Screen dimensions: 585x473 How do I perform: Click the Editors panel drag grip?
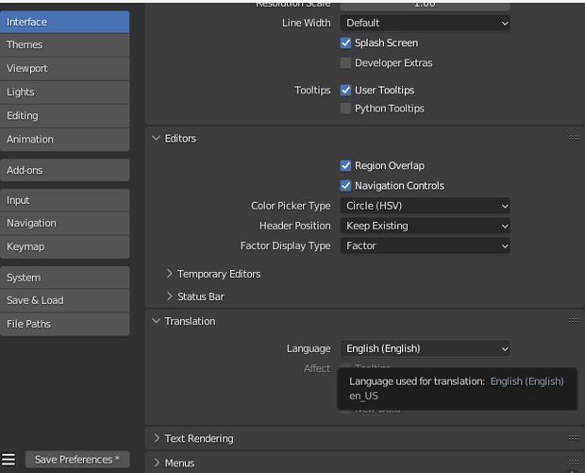pos(573,138)
